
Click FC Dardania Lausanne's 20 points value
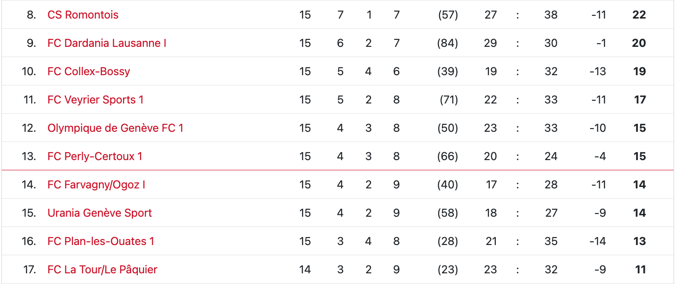click(x=639, y=43)
